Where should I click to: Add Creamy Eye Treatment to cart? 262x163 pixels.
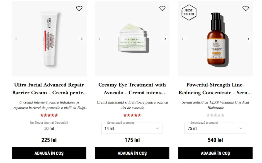pyautogui.click(x=132, y=153)
